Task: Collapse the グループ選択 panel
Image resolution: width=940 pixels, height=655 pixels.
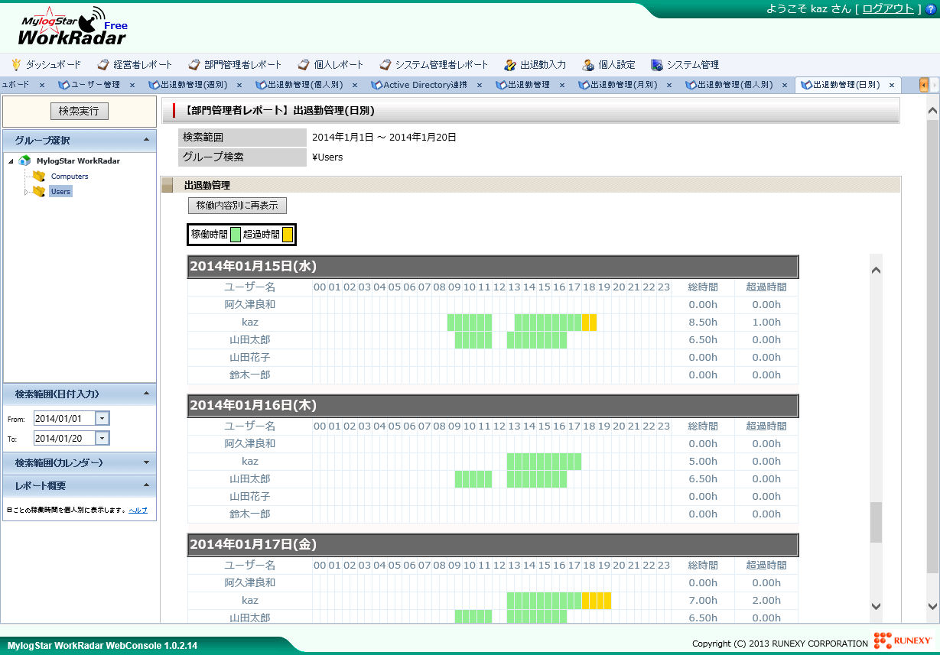Action: click(145, 140)
